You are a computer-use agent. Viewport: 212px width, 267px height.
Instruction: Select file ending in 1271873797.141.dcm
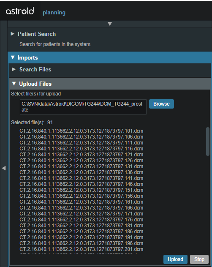click(x=82, y=178)
